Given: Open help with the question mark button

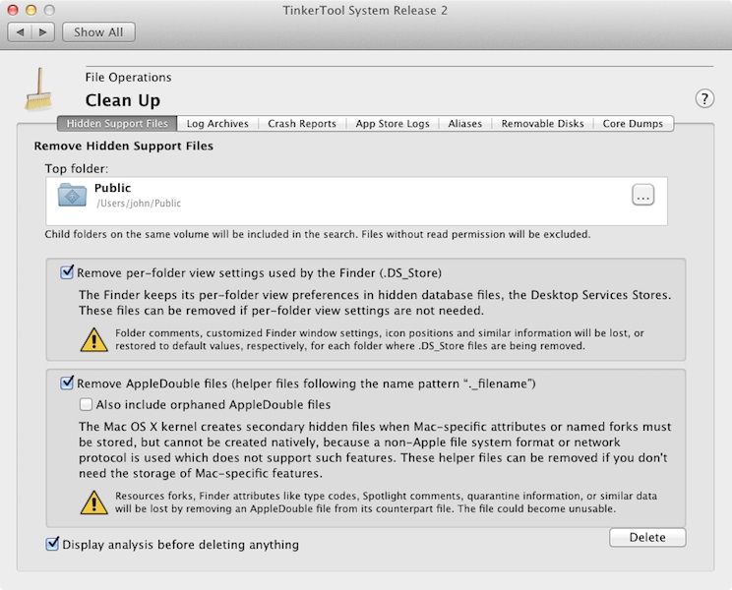Looking at the screenshot, I should [x=704, y=97].
